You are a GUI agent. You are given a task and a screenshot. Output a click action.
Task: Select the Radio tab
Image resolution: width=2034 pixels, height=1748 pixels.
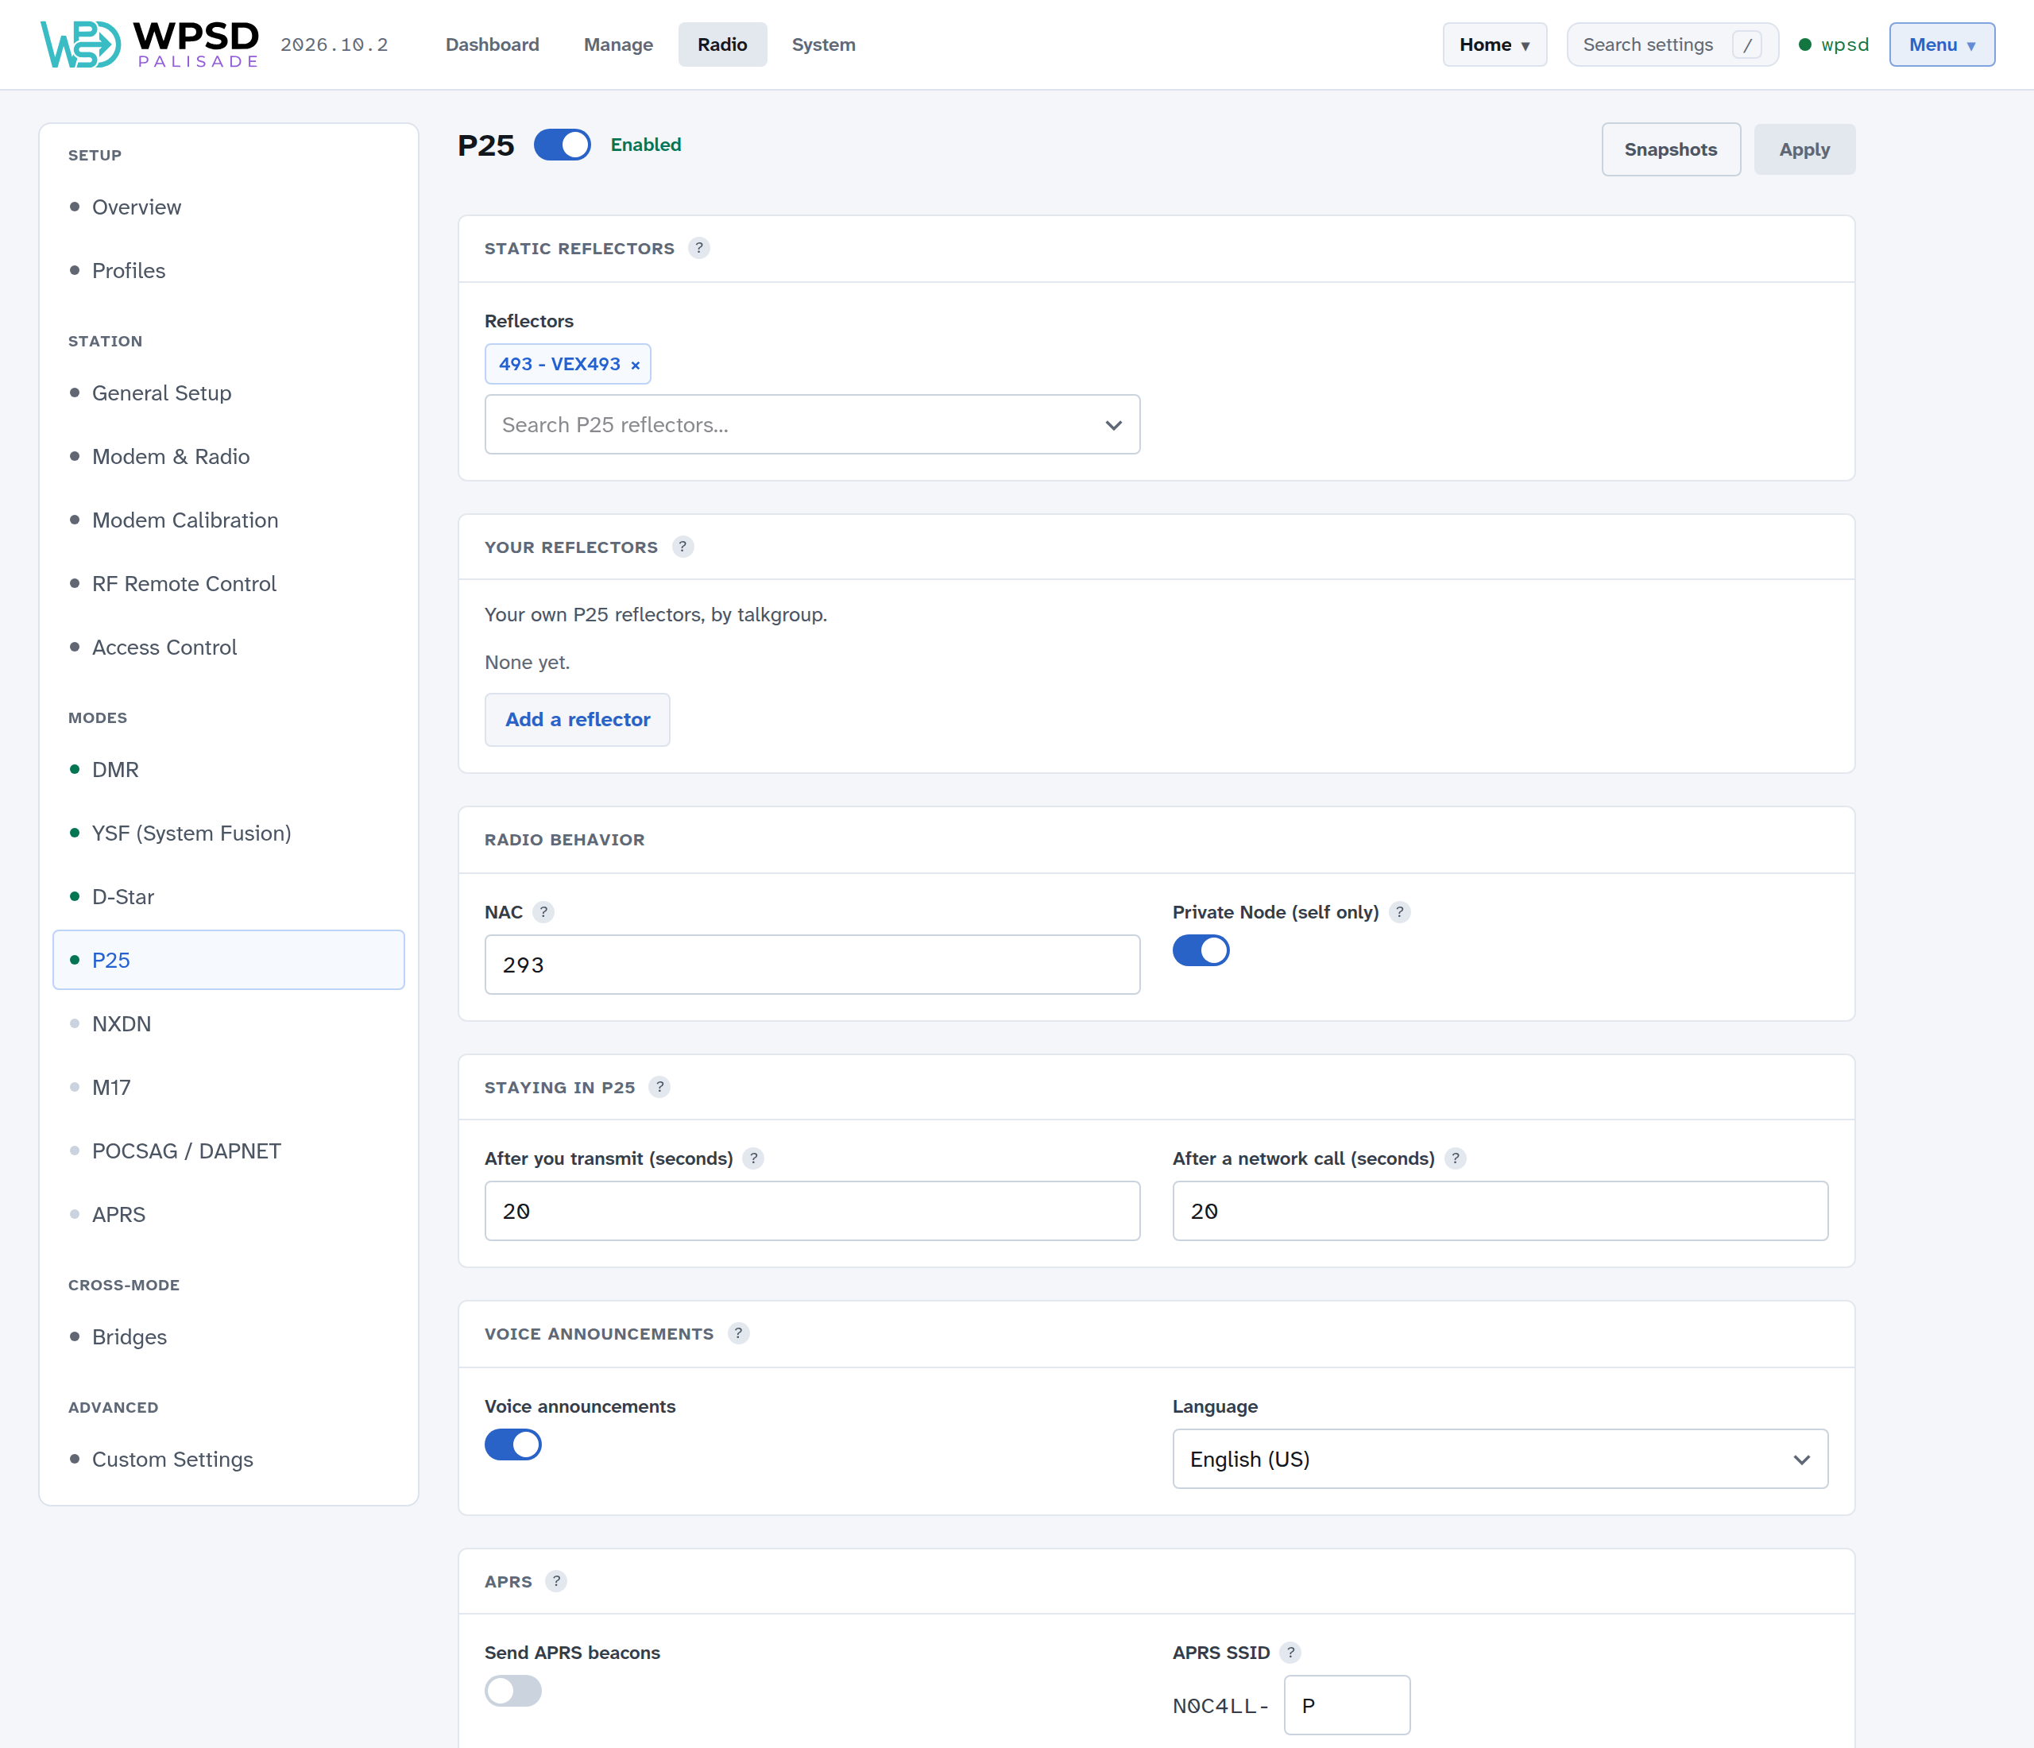(722, 45)
